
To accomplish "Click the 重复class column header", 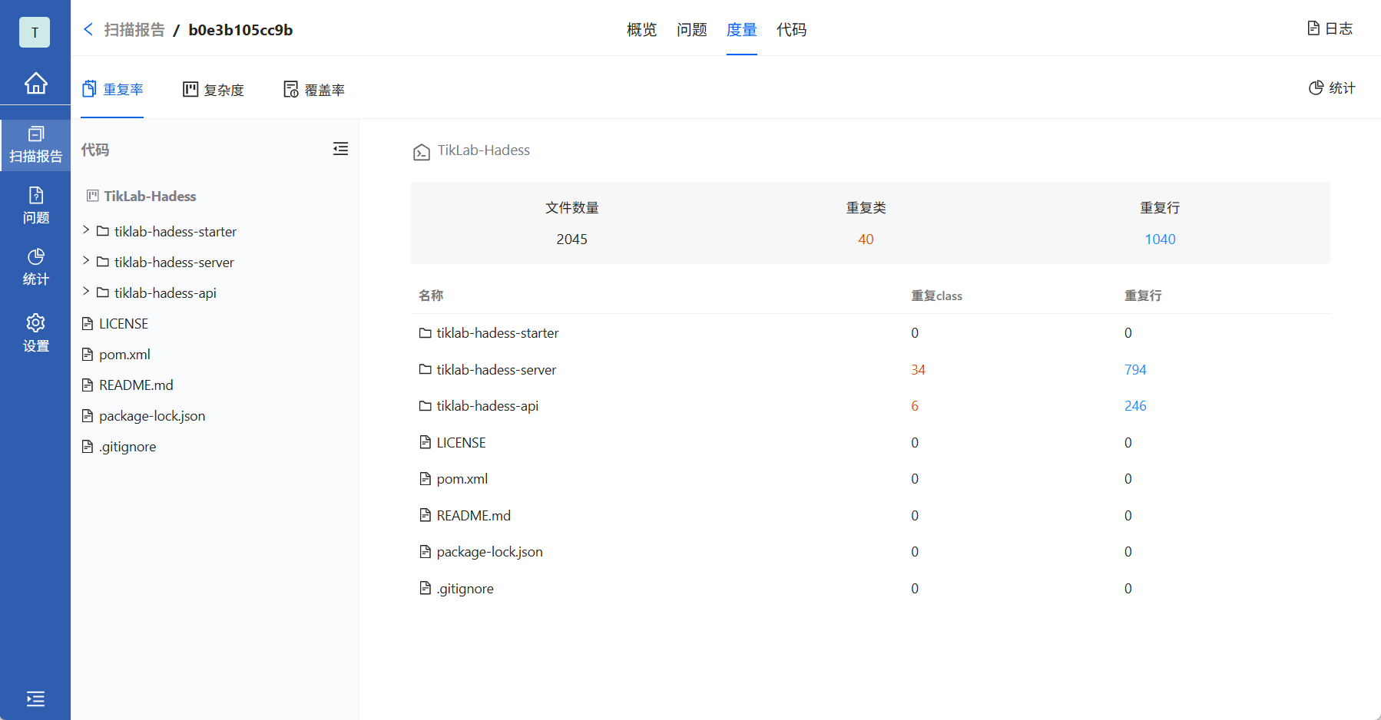I will click(936, 296).
